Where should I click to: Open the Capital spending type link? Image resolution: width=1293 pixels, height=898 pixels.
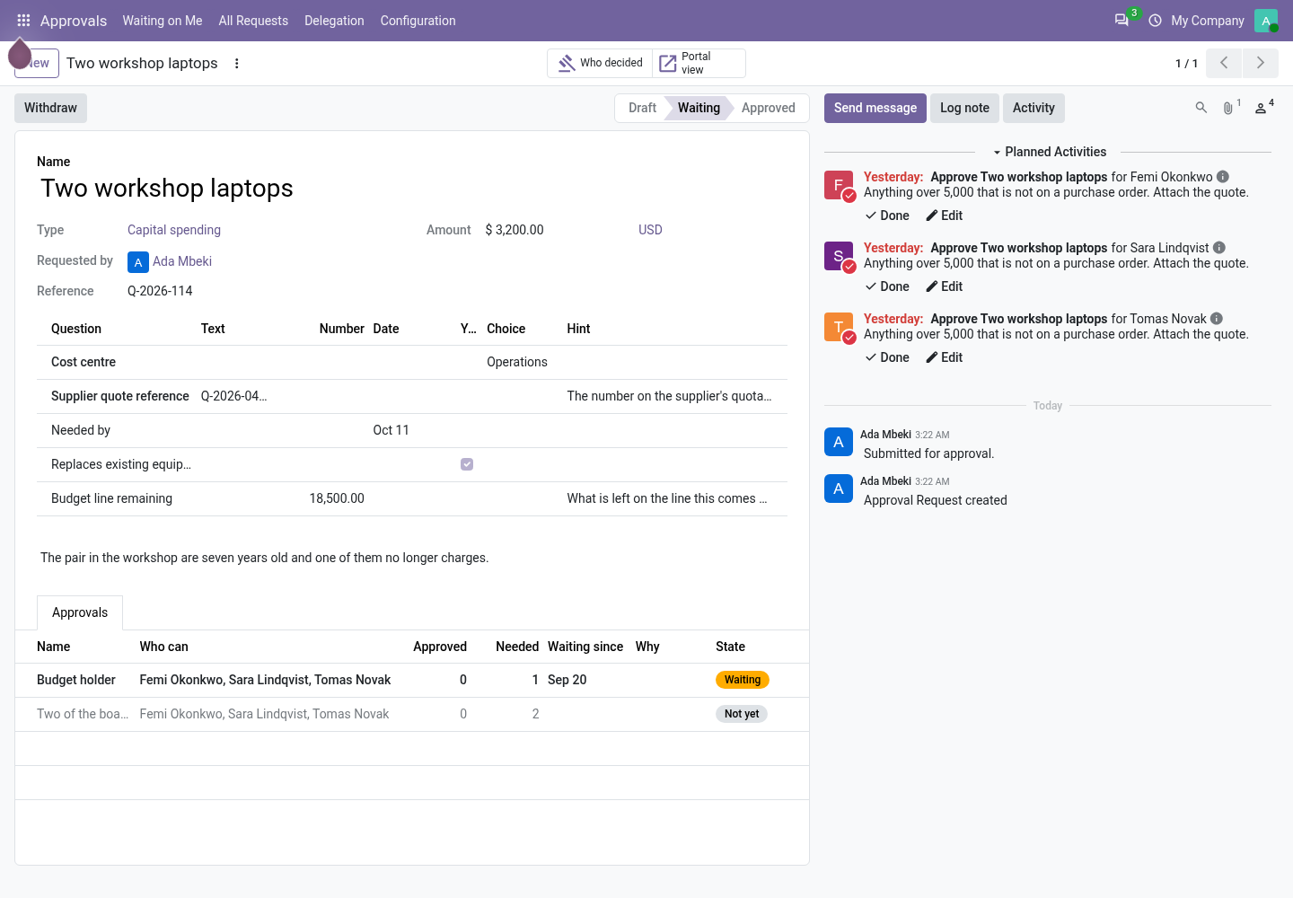point(174,230)
